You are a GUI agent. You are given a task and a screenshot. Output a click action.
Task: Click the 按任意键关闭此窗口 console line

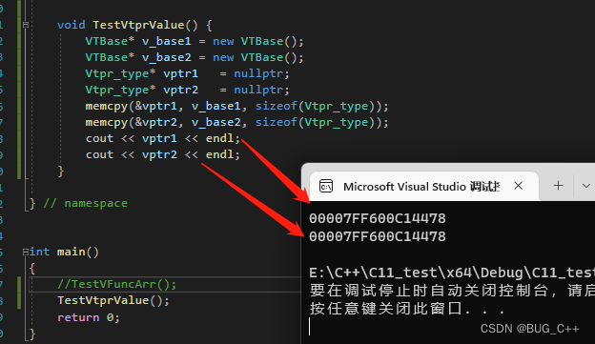tap(407, 309)
